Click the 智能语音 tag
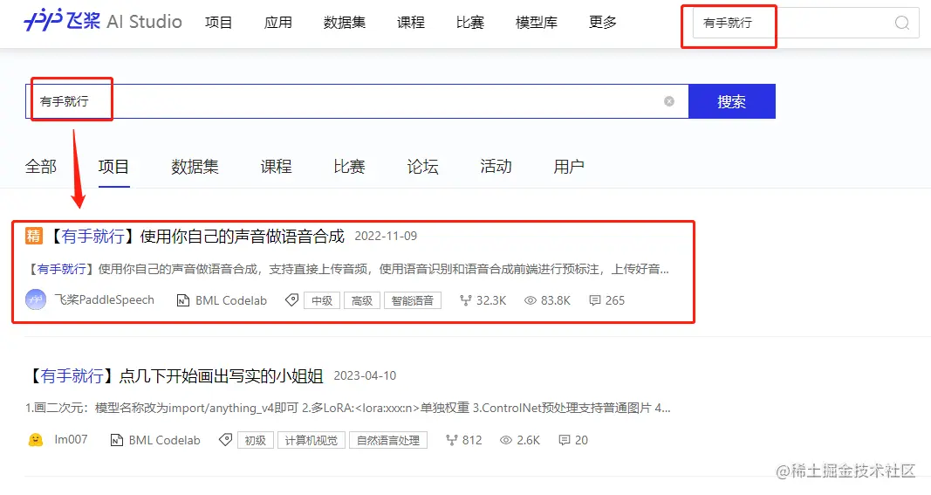This screenshot has width=931, height=495. (413, 300)
